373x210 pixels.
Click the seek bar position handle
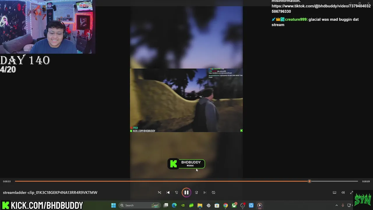pos(309,181)
